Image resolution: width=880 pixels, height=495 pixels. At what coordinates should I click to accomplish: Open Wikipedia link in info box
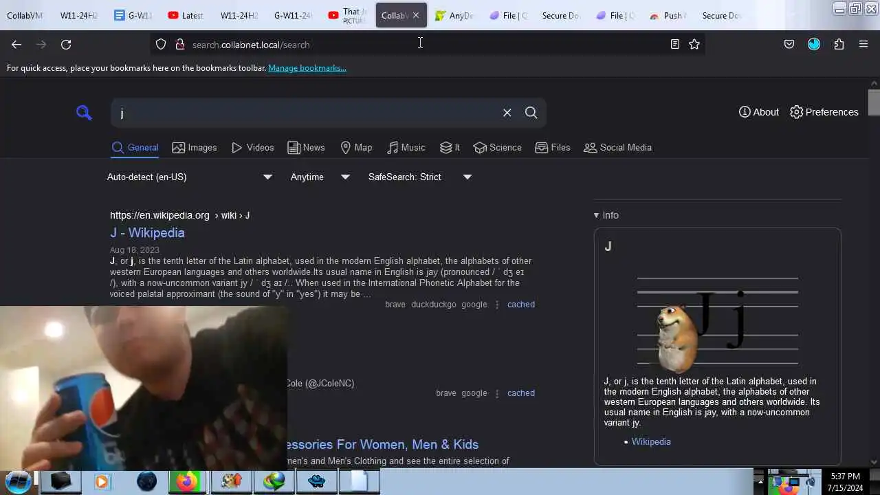(x=651, y=441)
